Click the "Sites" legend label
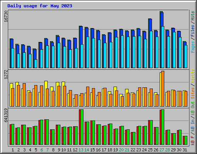Viewport: 197px width, 154px height. click(193, 93)
